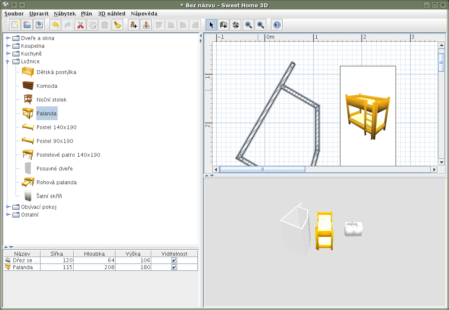The image size is (449, 310).
Task: Select the Palanda row in furniture table
Action: 101,267
